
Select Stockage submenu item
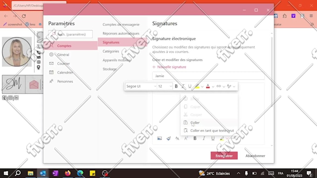point(110,69)
